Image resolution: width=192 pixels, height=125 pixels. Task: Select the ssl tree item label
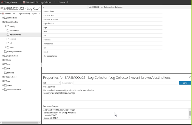coord(11,43)
